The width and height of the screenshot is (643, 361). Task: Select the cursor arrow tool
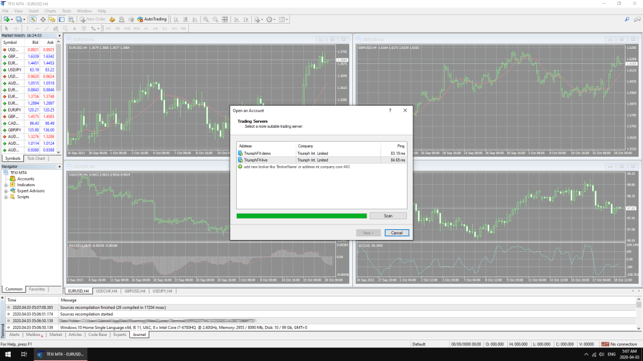pos(6,29)
